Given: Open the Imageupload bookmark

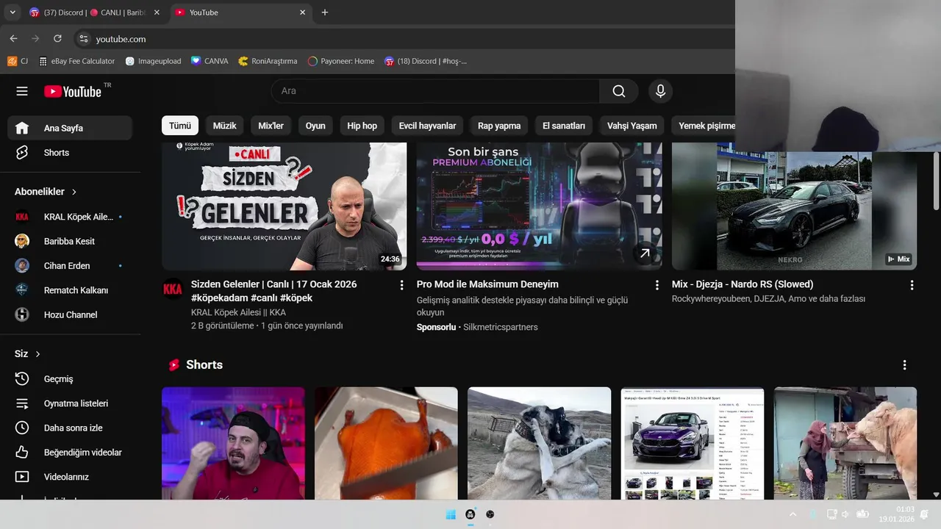Looking at the screenshot, I should 153,61.
